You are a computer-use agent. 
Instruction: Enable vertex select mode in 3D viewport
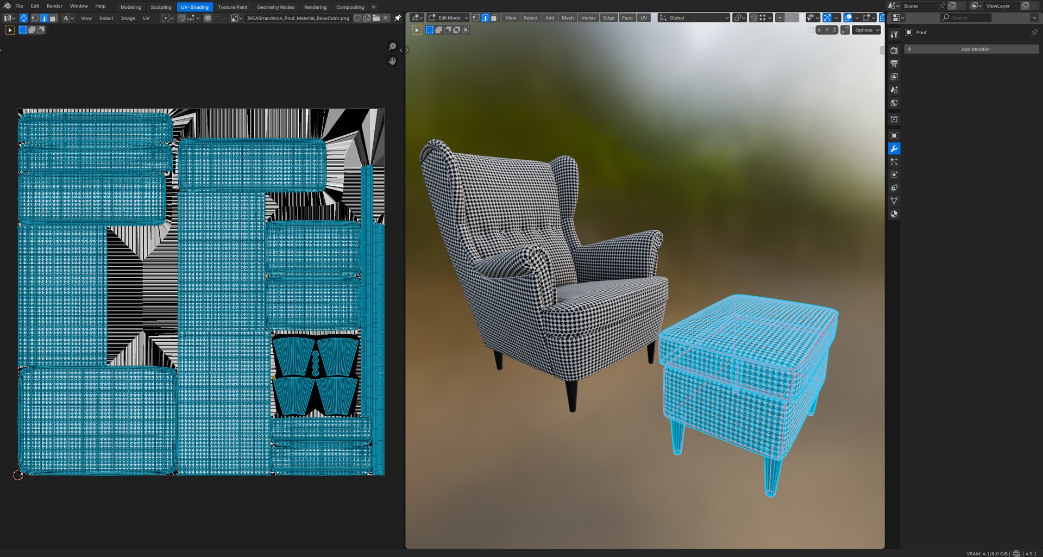pos(476,18)
